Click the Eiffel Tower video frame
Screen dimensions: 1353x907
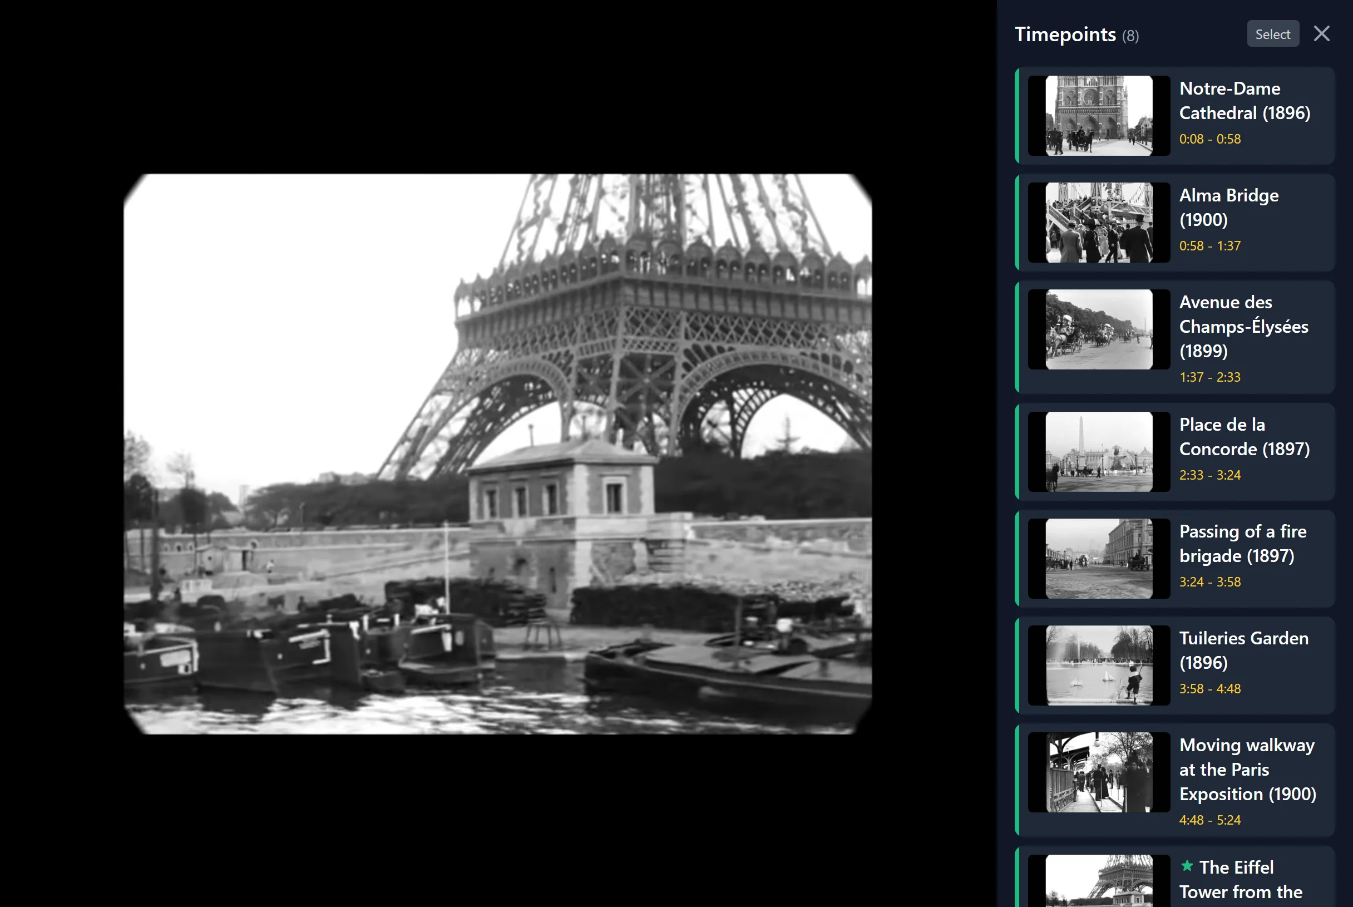click(498, 454)
